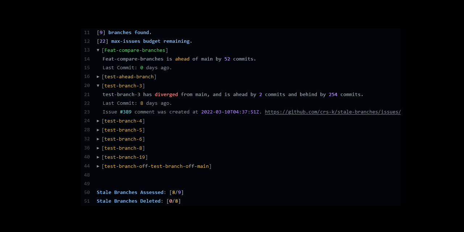Select the Stale Branches Deleted summary line

coord(138,201)
